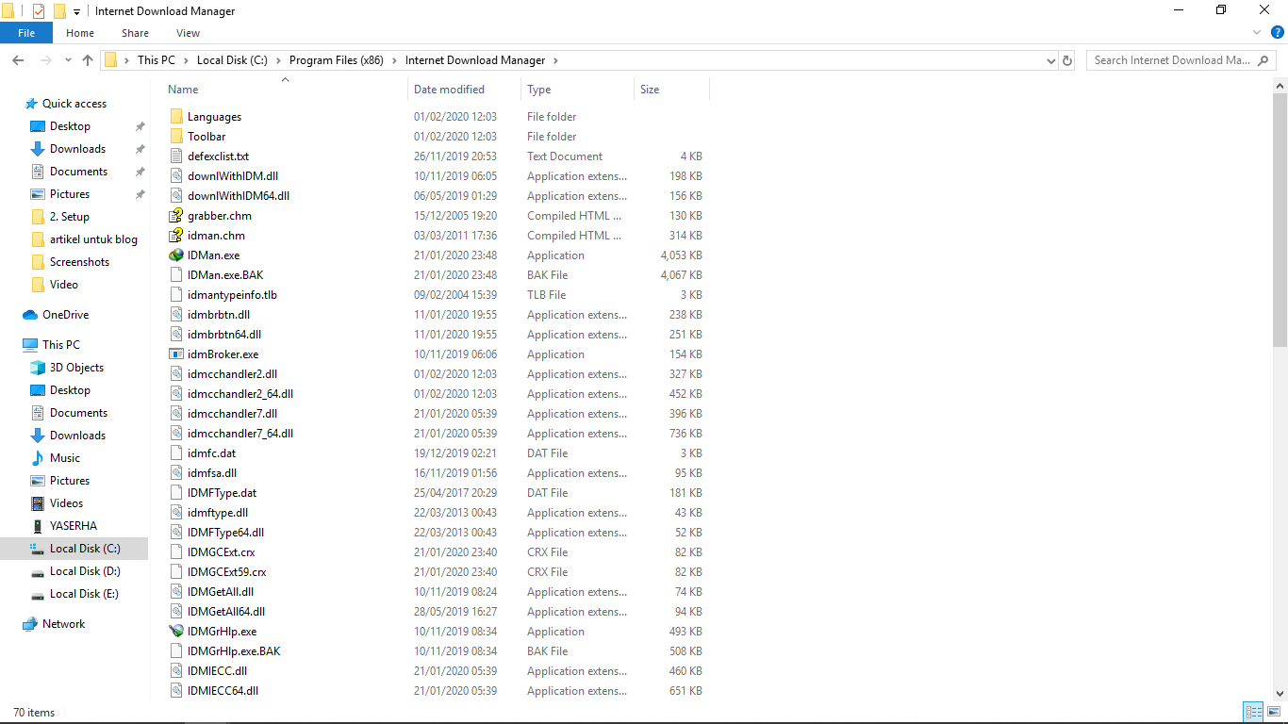Click the Back navigation arrow

18,60
